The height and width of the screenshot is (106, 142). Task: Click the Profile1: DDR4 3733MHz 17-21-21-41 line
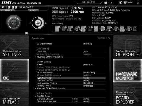point(53,67)
